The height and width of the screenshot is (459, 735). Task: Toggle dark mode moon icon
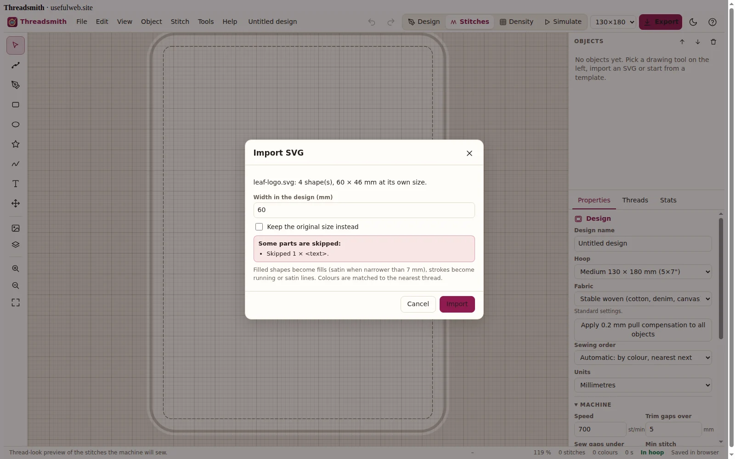pos(693,22)
